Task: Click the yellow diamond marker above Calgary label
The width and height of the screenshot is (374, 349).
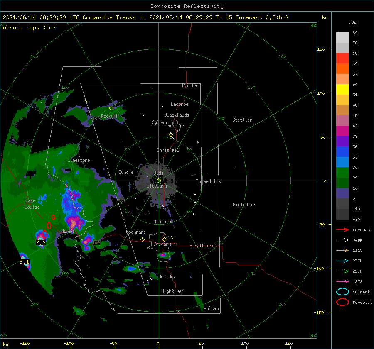Action: (164, 239)
